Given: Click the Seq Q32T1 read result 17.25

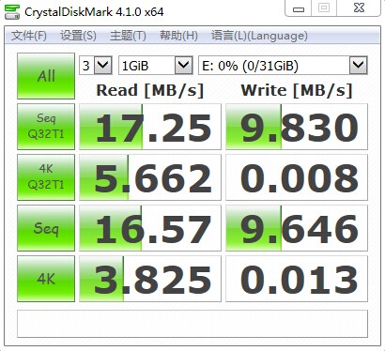Looking at the screenshot, I should click(150, 127).
